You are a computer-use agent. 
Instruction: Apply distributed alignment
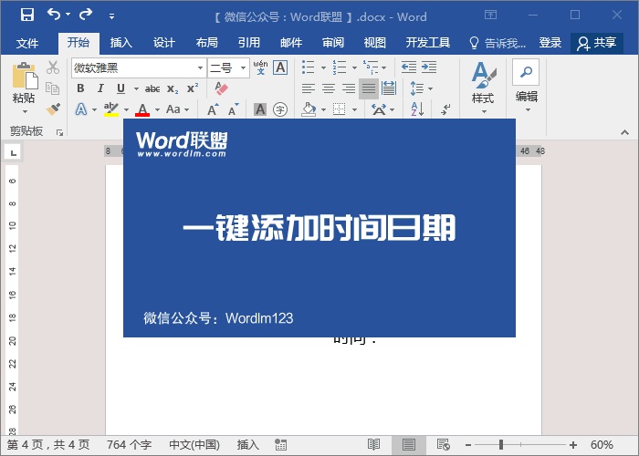(389, 88)
